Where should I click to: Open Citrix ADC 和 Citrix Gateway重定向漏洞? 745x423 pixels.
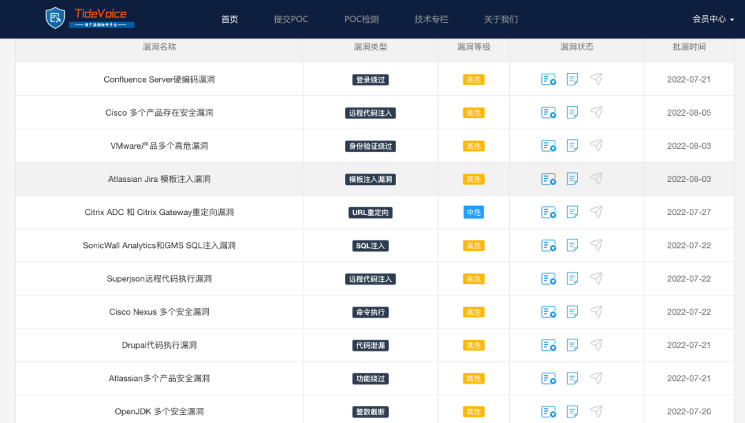[x=159, y=212]
